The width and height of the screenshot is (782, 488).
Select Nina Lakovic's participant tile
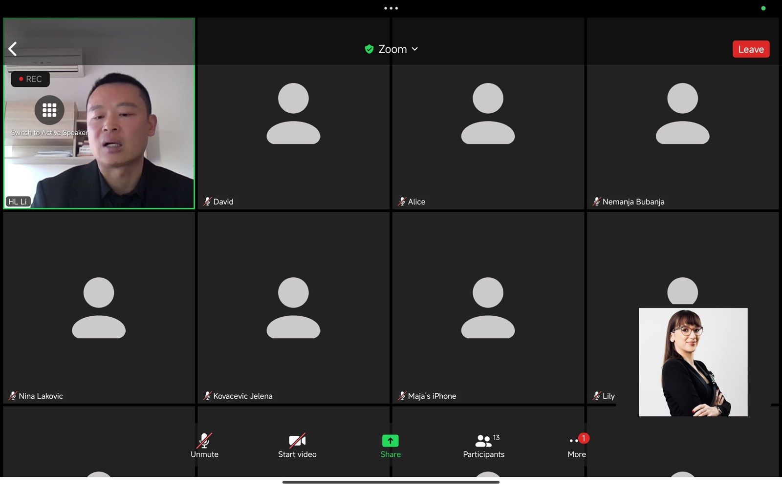click(x=99, y=307)
